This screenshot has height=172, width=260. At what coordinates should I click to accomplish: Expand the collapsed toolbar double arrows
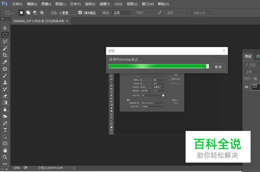pyautogui.click(x=2, y=19)
